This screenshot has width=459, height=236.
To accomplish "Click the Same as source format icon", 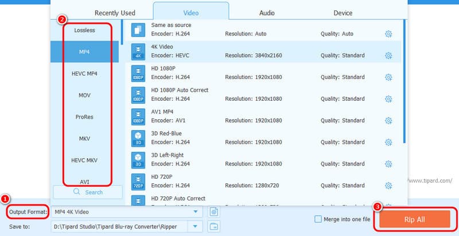I will click(138, 30).
